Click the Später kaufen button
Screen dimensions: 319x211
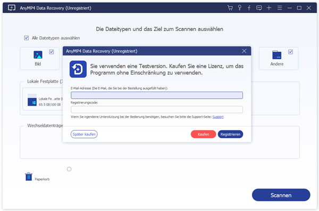point(84,134)
